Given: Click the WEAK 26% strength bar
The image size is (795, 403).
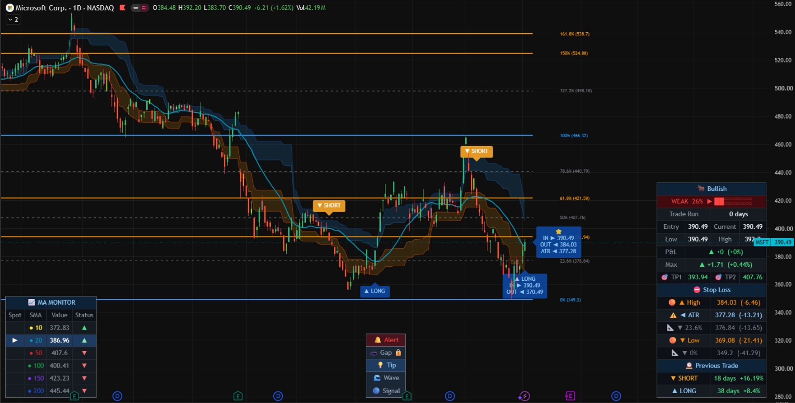Looking at the screenshot, I should pyautogui.click(x=711, y=201).
